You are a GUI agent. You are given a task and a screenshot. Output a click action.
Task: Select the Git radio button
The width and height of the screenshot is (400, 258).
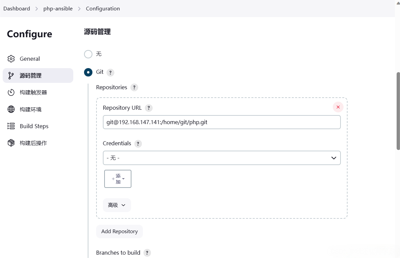point(88,72)
